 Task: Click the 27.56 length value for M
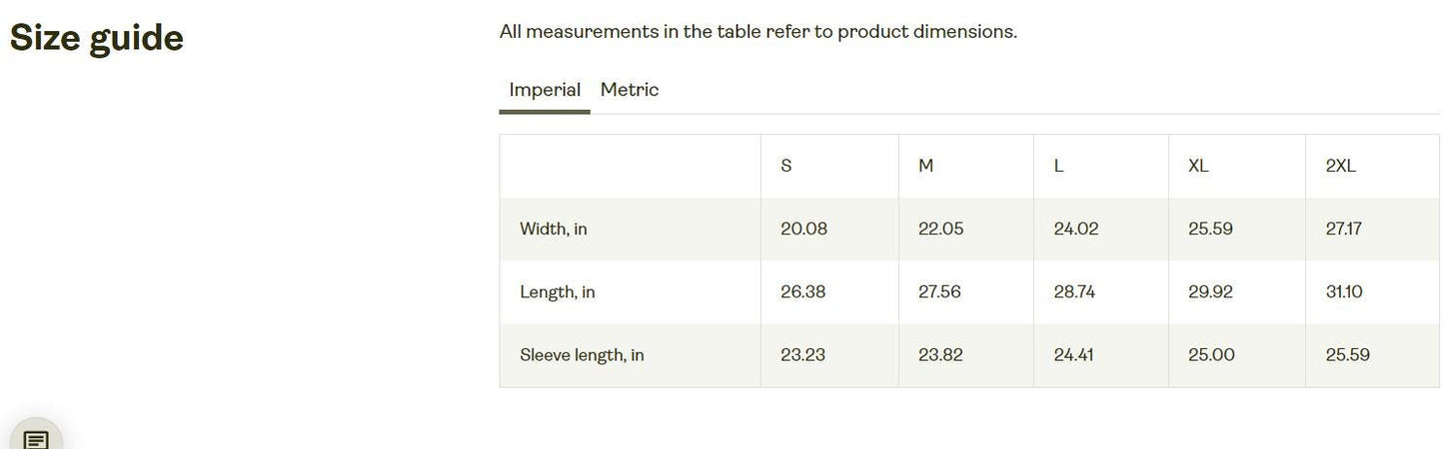pyautogui.click(x=939, y=292)
